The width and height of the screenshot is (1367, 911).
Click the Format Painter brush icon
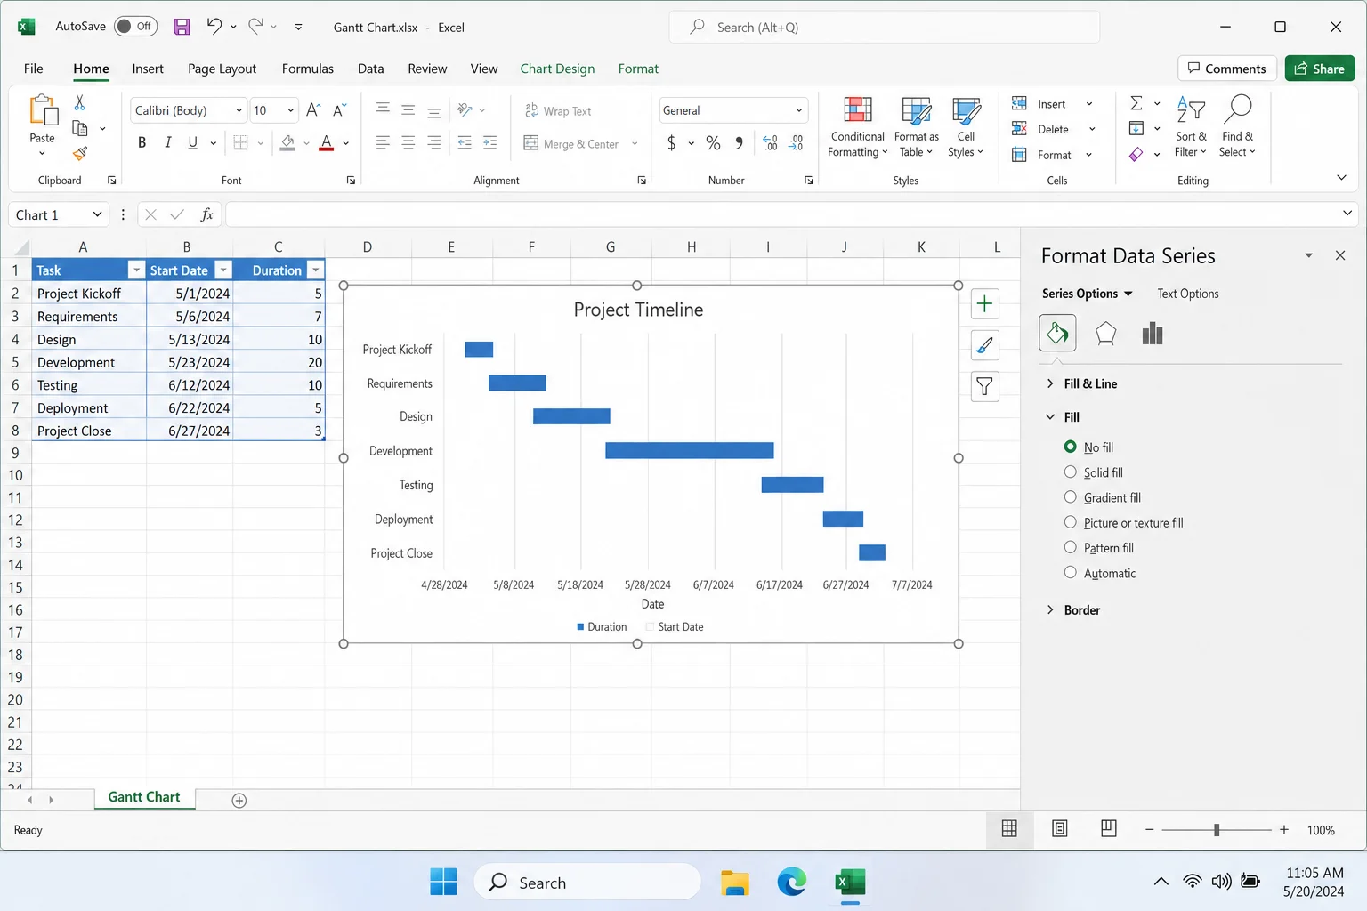click(x=80, y=154)
